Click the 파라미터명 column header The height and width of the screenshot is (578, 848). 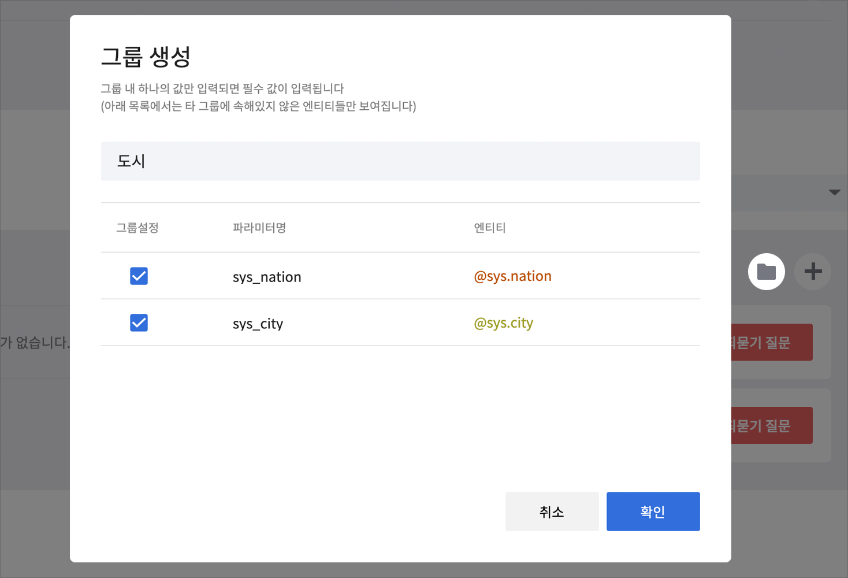(x=259, y=228)
